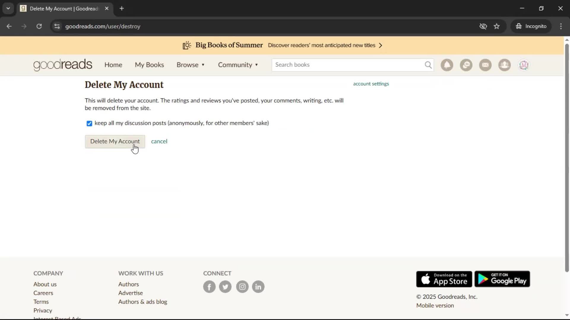Open the profile avatar menu
The height and width of the screenshot is (320, 570).
pyautogui.click(x=524, y=65)
